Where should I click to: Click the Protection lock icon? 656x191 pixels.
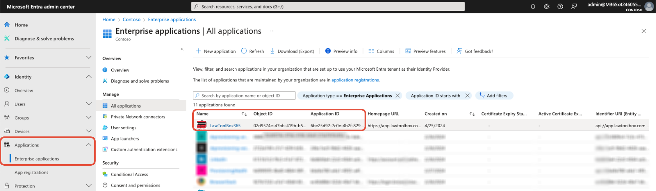(7, 186)
